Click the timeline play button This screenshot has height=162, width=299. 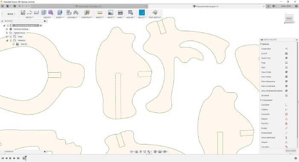(10, 158)
